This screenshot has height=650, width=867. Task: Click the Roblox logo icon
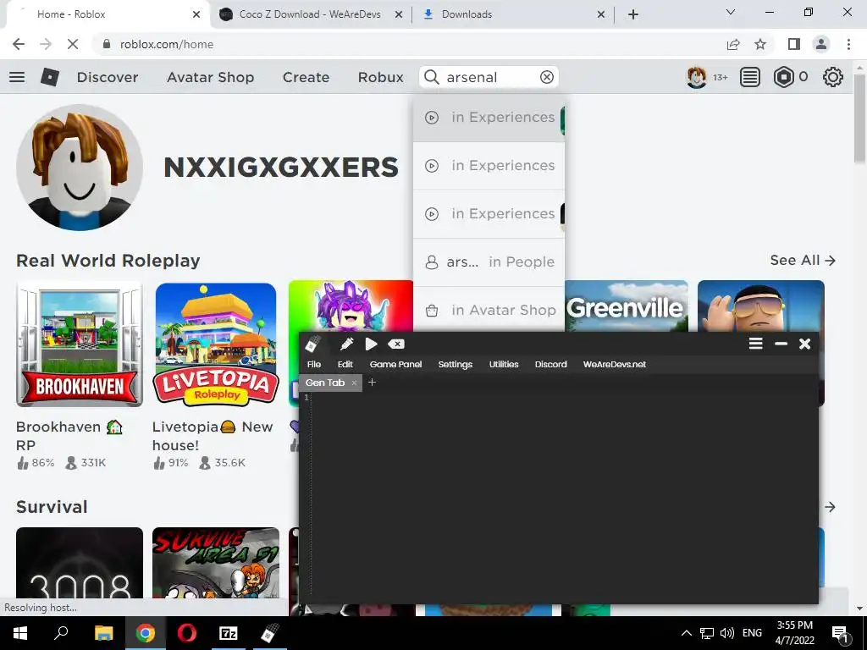click(50, 77)
